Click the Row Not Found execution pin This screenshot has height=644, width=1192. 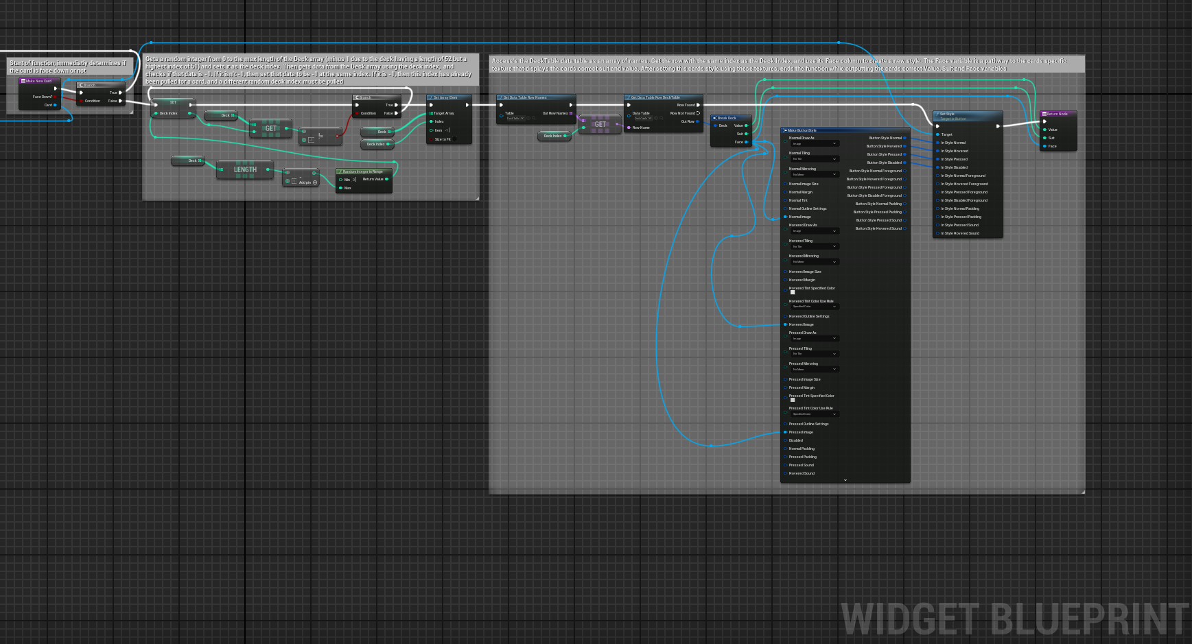coord(698,113)
